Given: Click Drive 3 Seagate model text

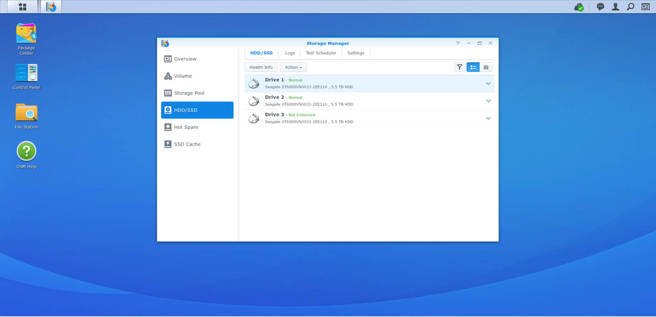Looking at the screenshot, I should [x=309, y=122].
